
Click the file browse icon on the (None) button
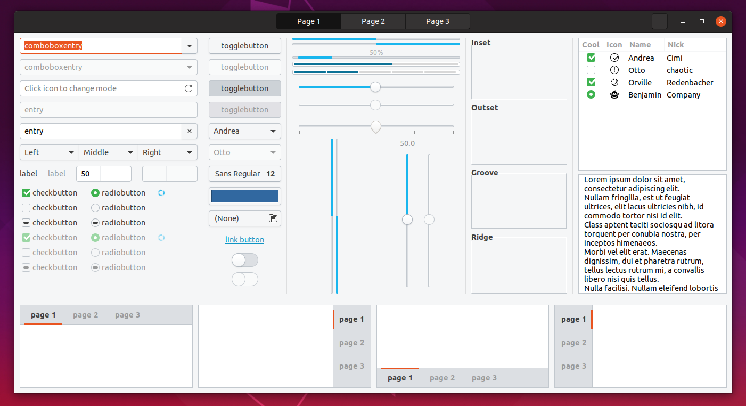[x=273, y=218]
